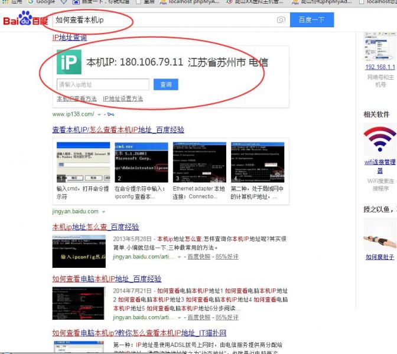Focus the search box containing 如何查看本机ip
The image size is (397, 354).
point(171,19)
